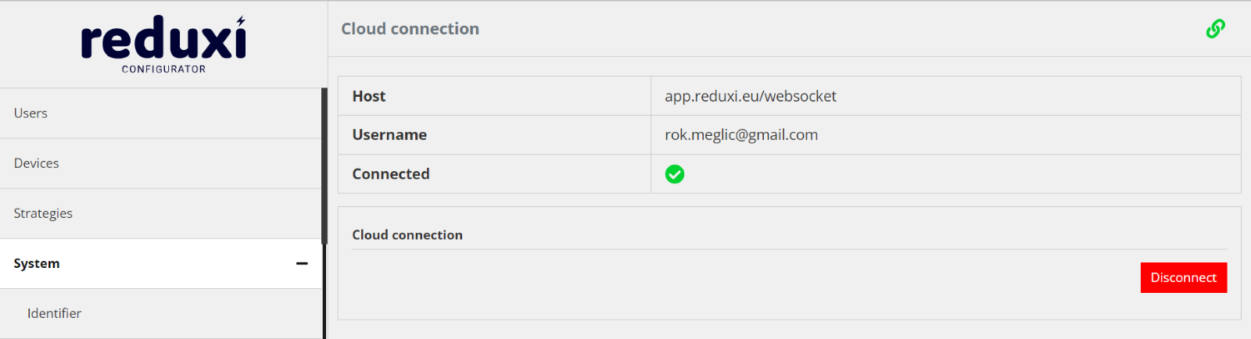
Task: Click the Cloud connection panel subheading
Action: click(407, 235)
